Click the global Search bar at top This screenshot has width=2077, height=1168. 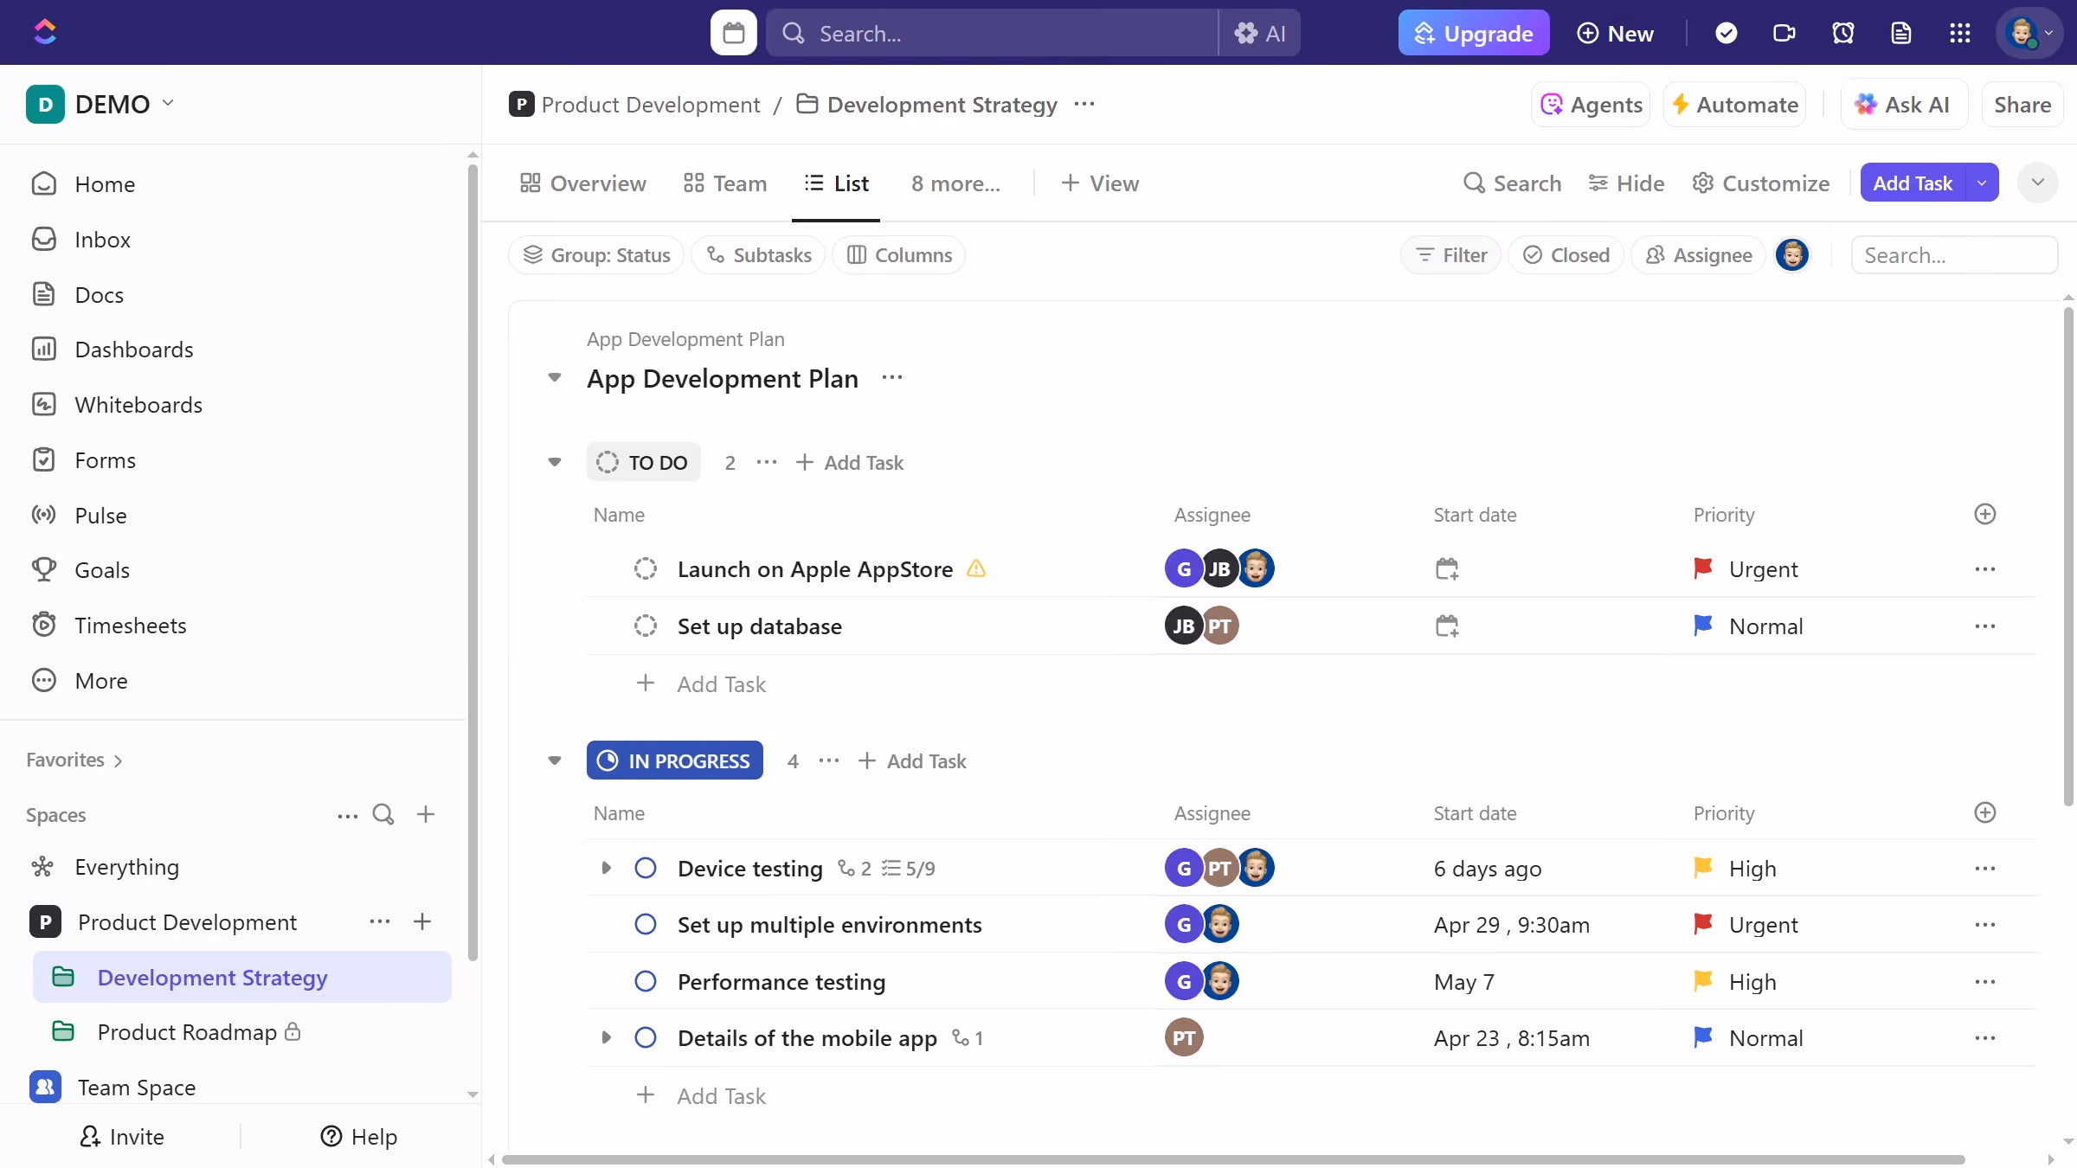992,33
